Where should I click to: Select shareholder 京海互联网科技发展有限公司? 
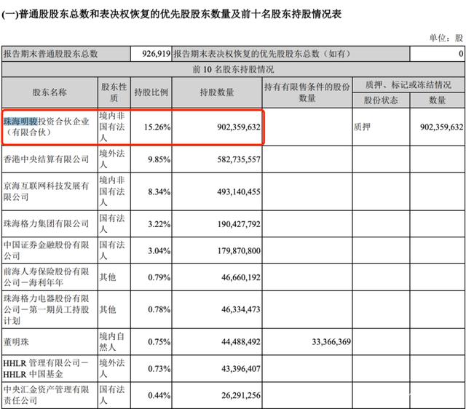click(46, 191)
